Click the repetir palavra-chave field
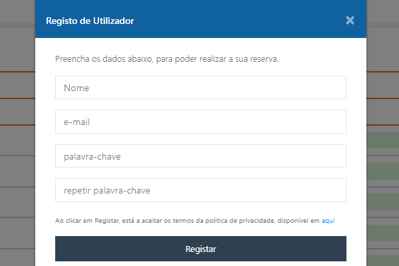Viewport: 399px width, 266px height. point(201,190)
